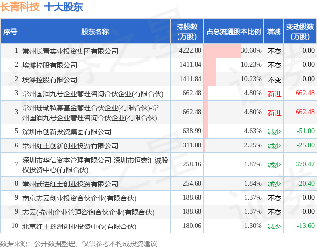Click the holding value 311.00
Screen dimensions: 317x248
[192, 145]
